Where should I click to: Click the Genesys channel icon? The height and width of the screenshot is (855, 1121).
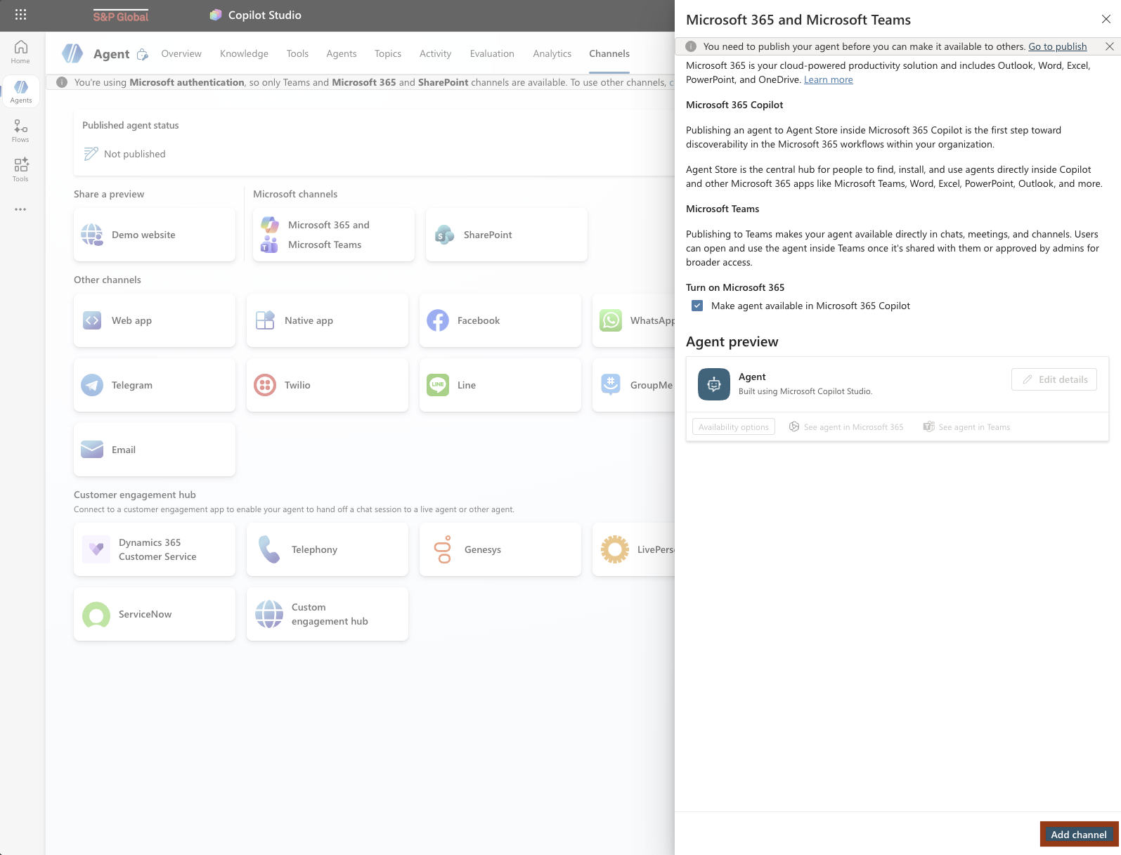[x=443, y=549]
